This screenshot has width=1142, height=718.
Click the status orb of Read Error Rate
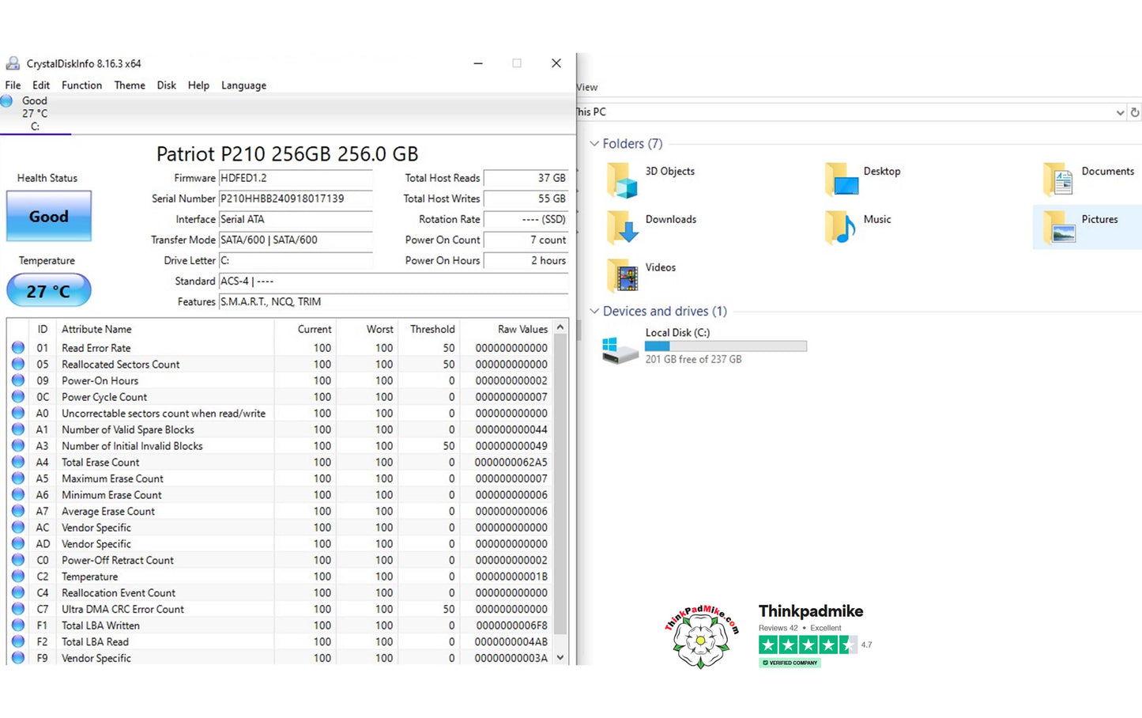tap(18, 347)
